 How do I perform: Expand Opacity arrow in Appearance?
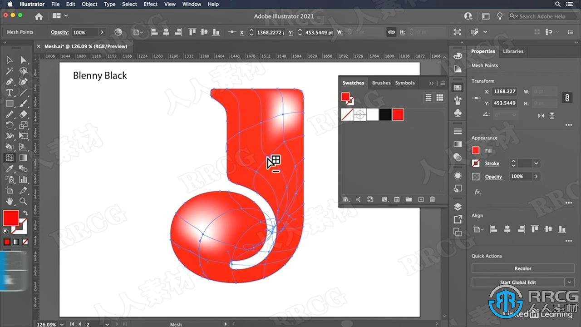click(x=537, y=176)
